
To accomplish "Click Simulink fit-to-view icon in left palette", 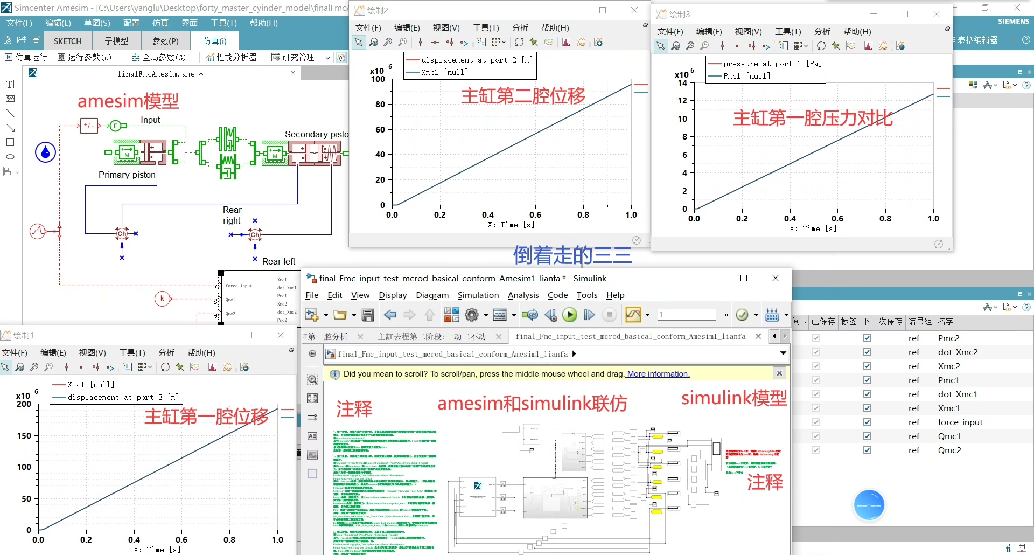I will (x=312, y=398).
